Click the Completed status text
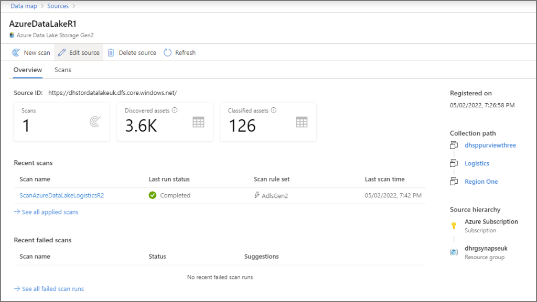The height and width of the screenshot is (302, 537). point(175,195)
